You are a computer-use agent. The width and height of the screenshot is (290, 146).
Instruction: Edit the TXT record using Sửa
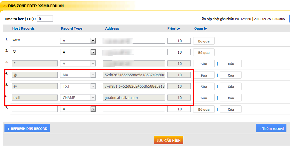[204, 86]
